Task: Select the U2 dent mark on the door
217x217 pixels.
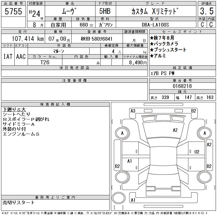Action: (197, 152)
